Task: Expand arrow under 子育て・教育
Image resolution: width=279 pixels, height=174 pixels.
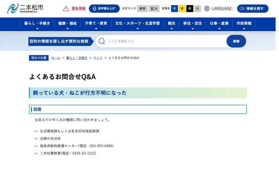Action: point(96,29)
